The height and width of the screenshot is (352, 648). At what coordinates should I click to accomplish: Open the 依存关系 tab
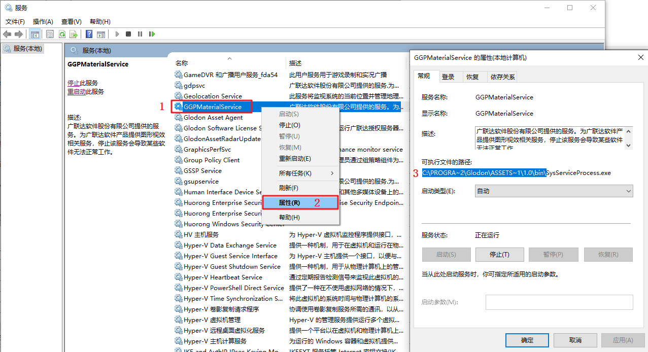(502, 77)
